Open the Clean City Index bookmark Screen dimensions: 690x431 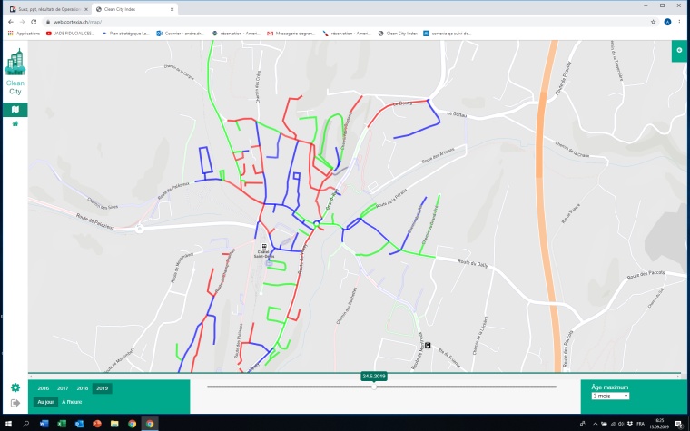(400, 33)
